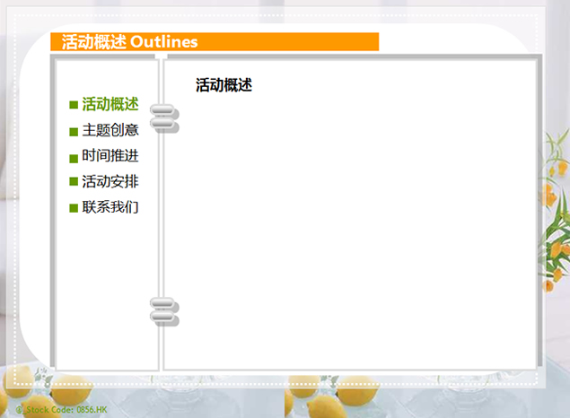Select the 活动概述 item in left outline
Screen dimensions: 570x418
click(x=110, y=104)
